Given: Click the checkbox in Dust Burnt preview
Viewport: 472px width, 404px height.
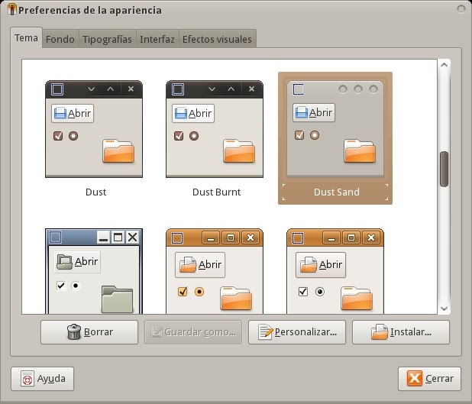Looking at the screenshot, I should 179,136.
